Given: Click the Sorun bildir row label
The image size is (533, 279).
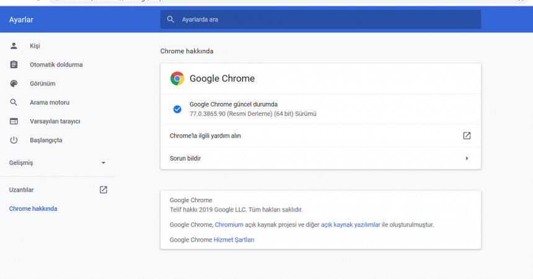Looking at the screenshot, I should (x=185, y=158).
